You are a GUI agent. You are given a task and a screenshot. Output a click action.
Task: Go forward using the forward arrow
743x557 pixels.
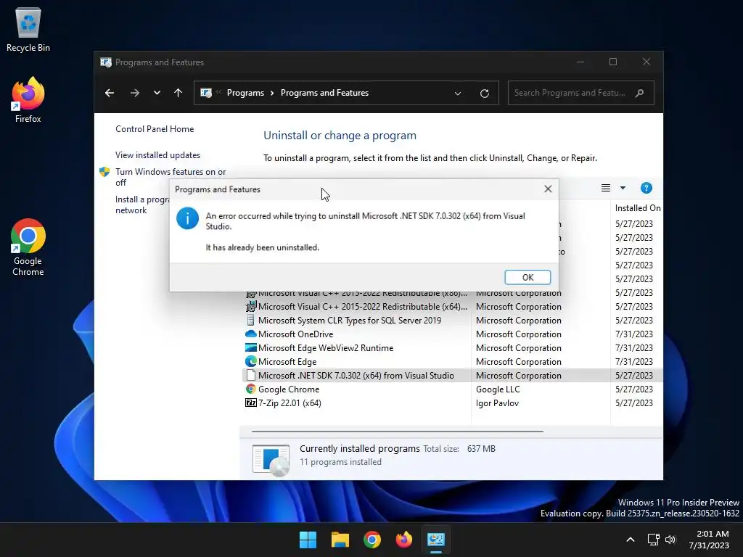pyautogui.click(x=134, y=93)
